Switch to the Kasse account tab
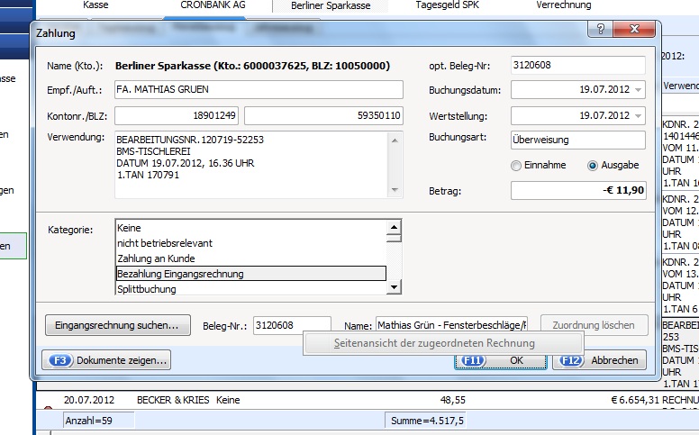The height and width of the screenshot is (435, 699). [95, 5]
